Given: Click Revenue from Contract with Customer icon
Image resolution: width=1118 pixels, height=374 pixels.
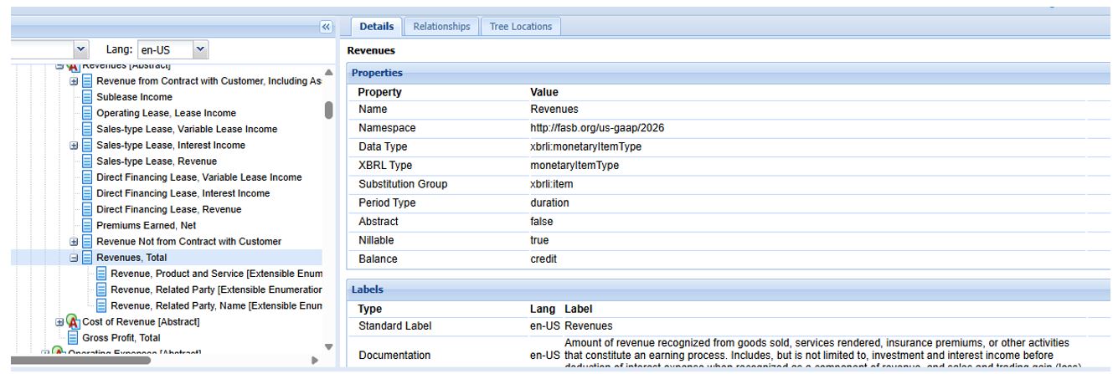Looking at the screenshot, I should (88, 81).
